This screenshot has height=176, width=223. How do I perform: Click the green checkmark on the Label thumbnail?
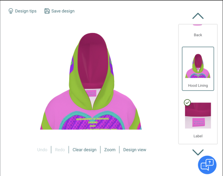coord(187,103)
